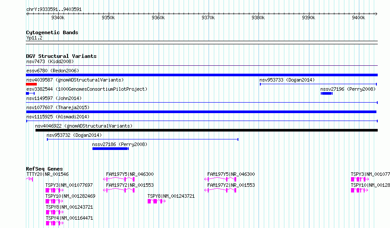Select the 9400k ruler tick label
390x228 pixels.
pos(358,18)
